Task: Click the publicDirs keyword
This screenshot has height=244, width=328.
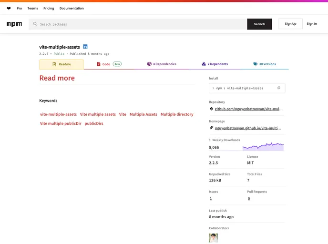Action: tap(94, 123)
